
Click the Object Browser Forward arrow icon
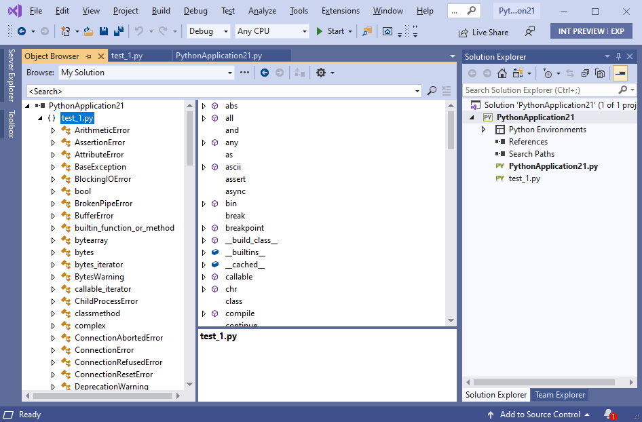(x=279, y=73)
